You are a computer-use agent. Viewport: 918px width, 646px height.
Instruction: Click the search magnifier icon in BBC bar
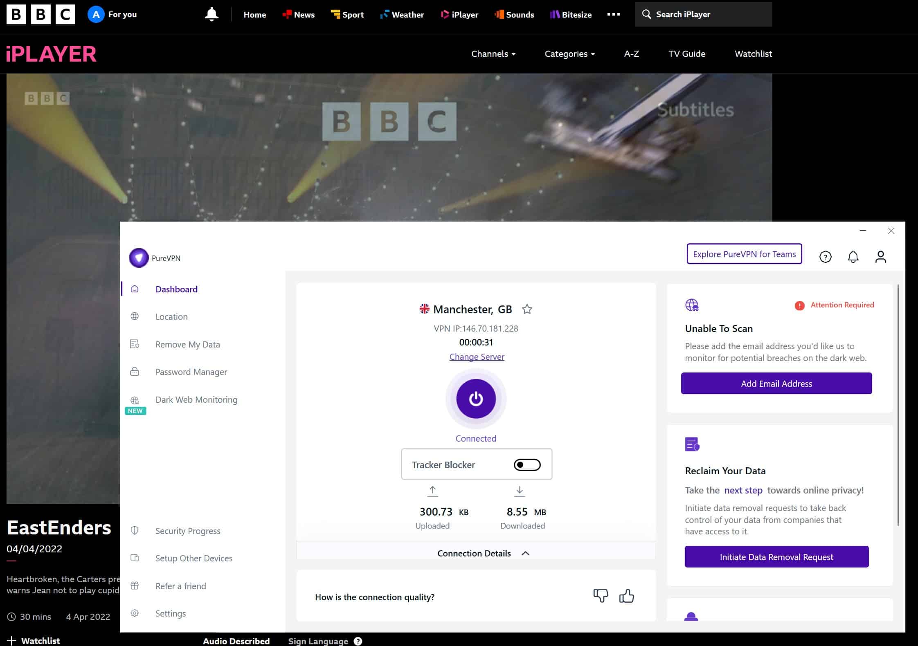tap(646, 14)
